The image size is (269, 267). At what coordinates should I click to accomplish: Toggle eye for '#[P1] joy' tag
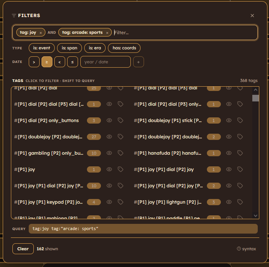(x=109, y=169)
